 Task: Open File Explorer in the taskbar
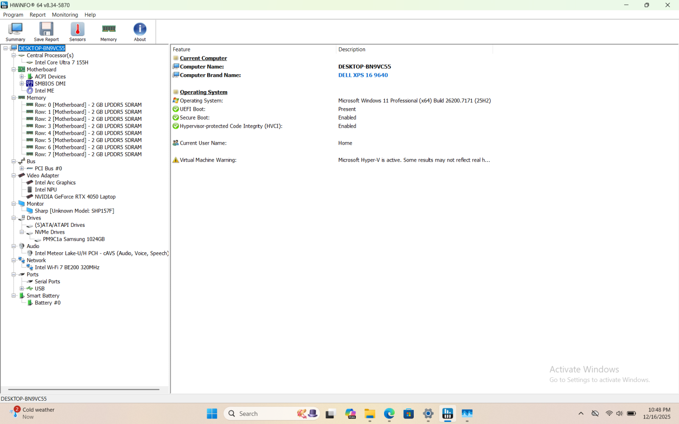[x=370, y=413]
